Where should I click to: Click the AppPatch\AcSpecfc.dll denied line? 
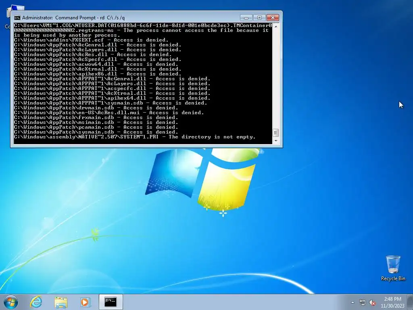coord(98,59)
